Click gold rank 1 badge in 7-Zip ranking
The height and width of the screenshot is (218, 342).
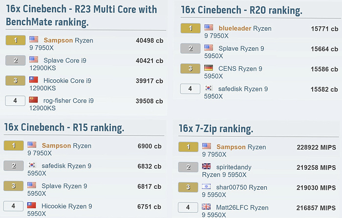click(x=189, y=147)
